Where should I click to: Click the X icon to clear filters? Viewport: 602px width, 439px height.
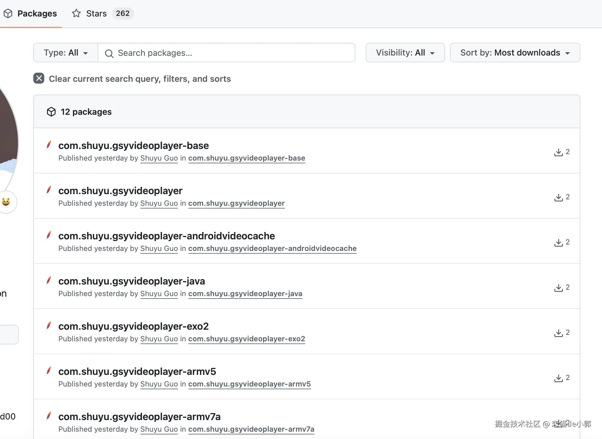pos(39,78)
